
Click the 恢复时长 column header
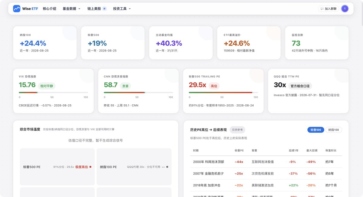click(331, 150)
